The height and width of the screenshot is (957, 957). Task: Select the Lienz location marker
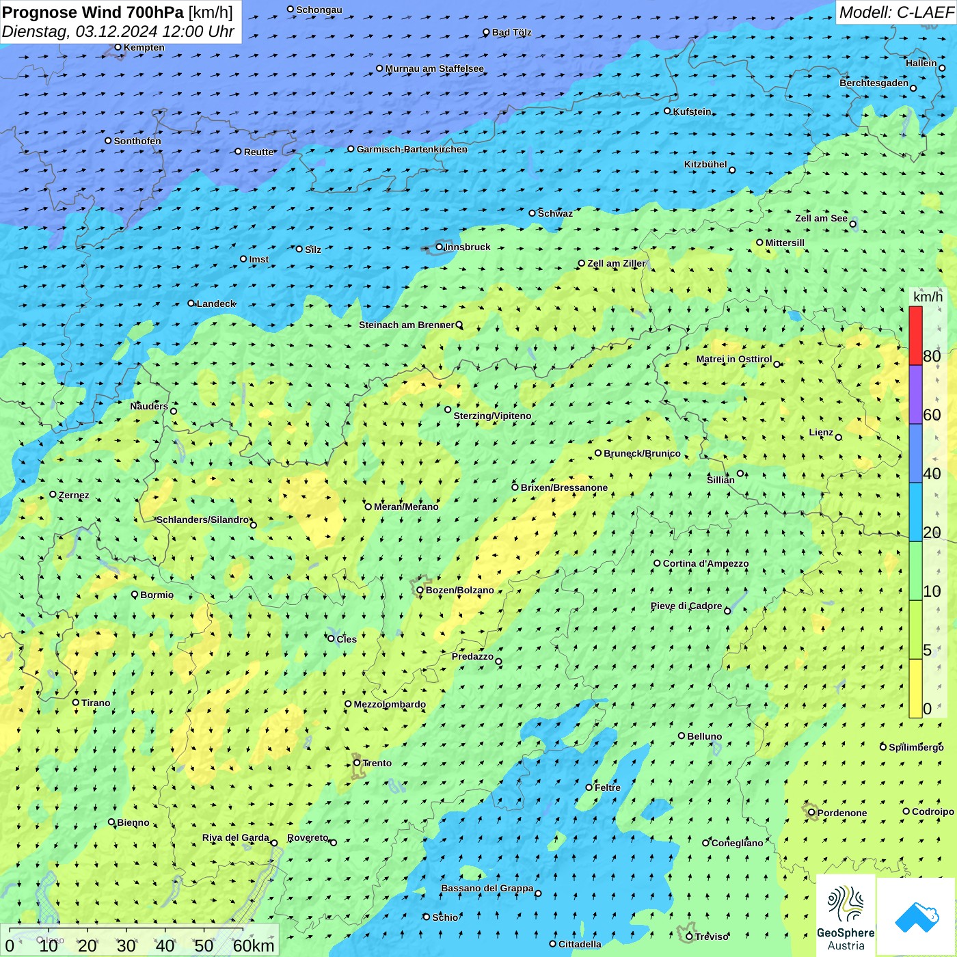[839, 437]
